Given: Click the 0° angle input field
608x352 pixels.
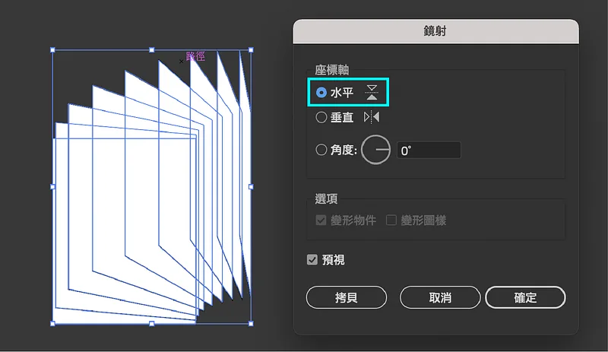Looking at the screenshot, I should 429,150.
